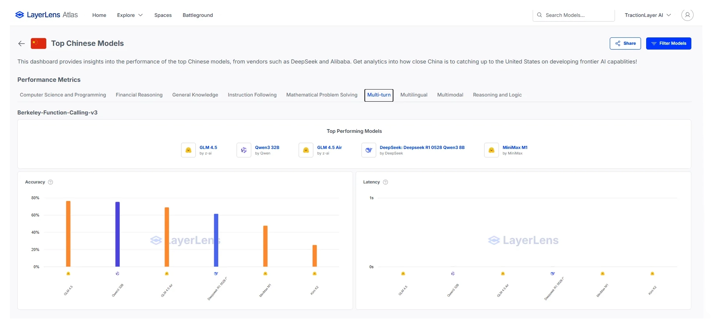The height and width of the screenshot is (335, 720).
Task: Open the GLM 4.5 model link
Action: click(x=208, y=148)
